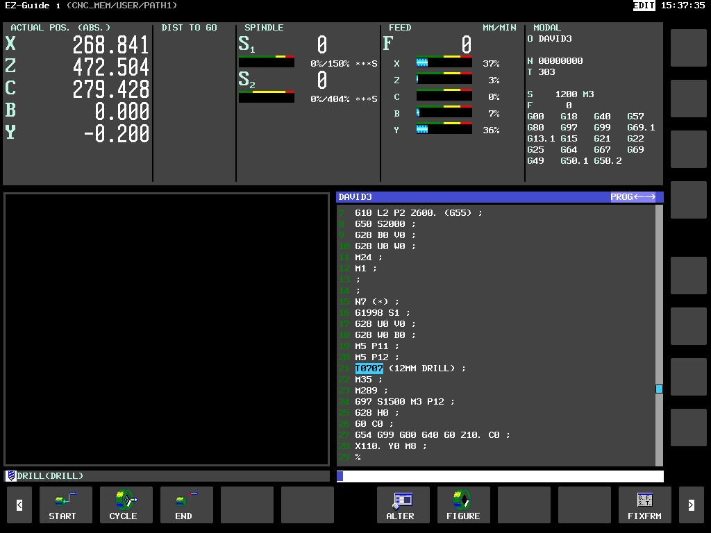Open the ALTER soft key
The width and height of the screenshot is (711, 533).
point(403,505)
